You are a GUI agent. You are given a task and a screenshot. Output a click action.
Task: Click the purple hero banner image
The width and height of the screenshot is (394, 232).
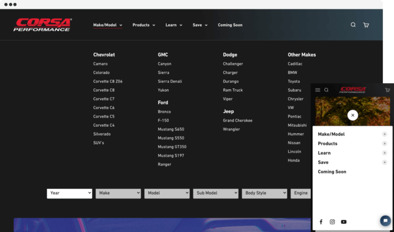pos(162,225)
